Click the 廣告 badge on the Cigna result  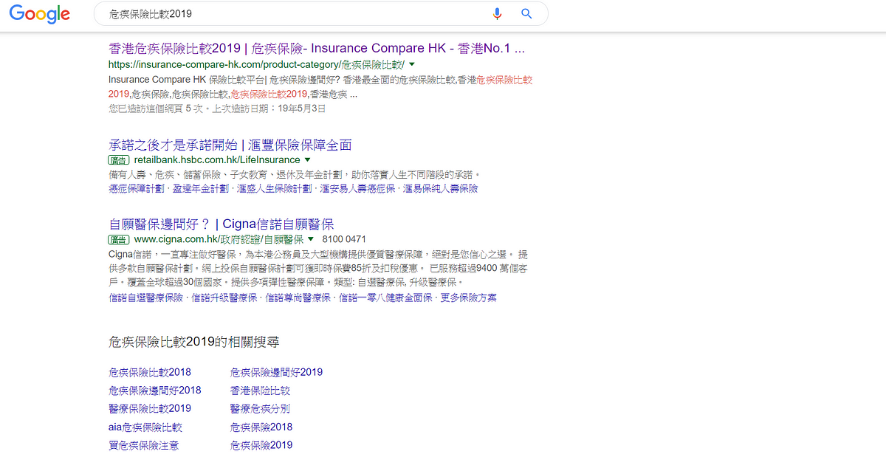[118, 240]
